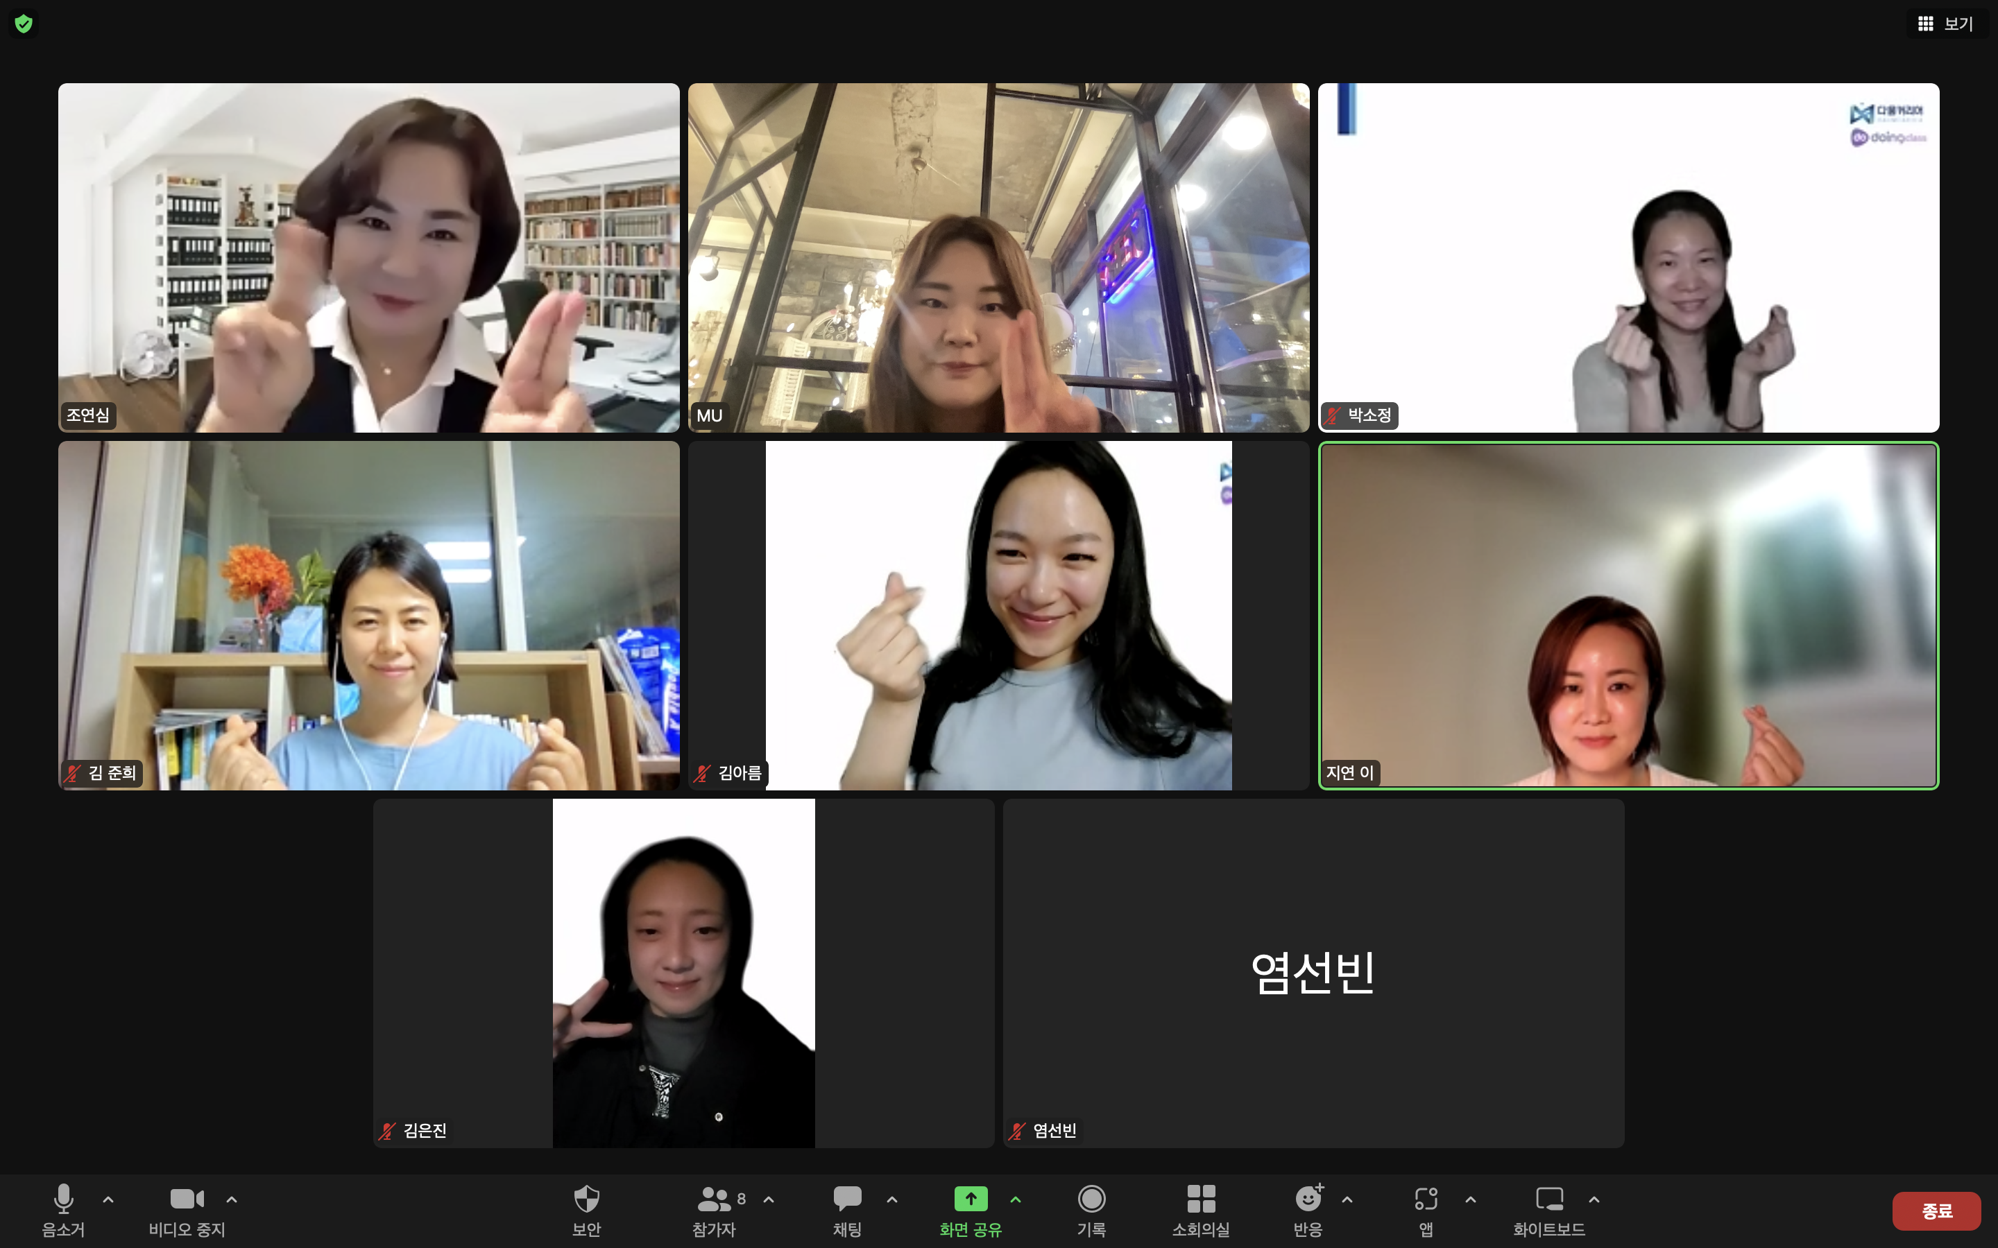The width and height of the screenshot is (1998, 1248).
Task: Expand video options arrow next to 비디오 중지
Action: [232, 1199]
